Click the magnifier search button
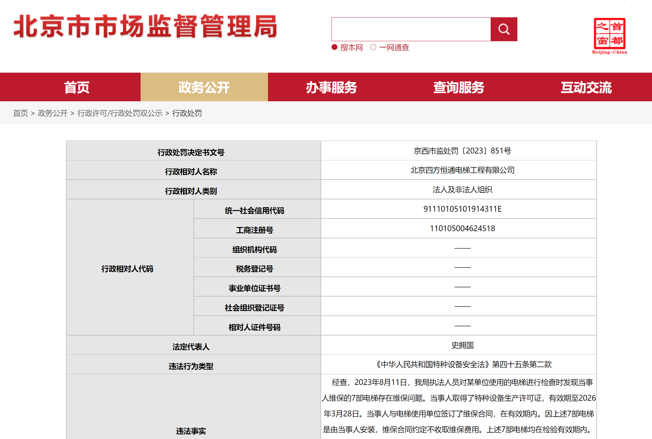Image resolution: width=652 pixels, height=439 pixels. tap(504, 29)
